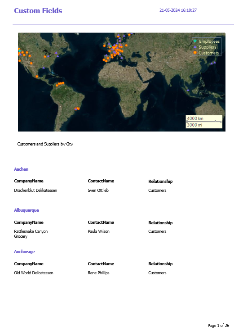This screenshot has height=336, width=243.
Task: Select contact Sven Ottlieb
Action: (98, 190)
